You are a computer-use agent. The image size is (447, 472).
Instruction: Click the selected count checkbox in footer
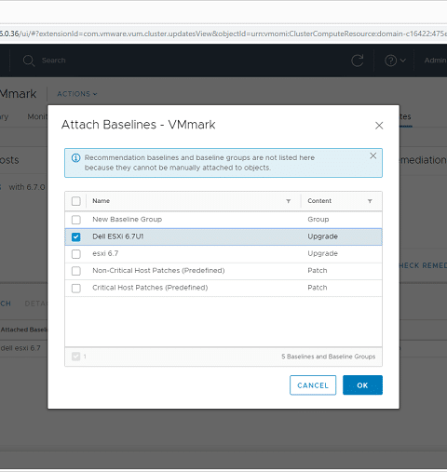click(75, 357)
